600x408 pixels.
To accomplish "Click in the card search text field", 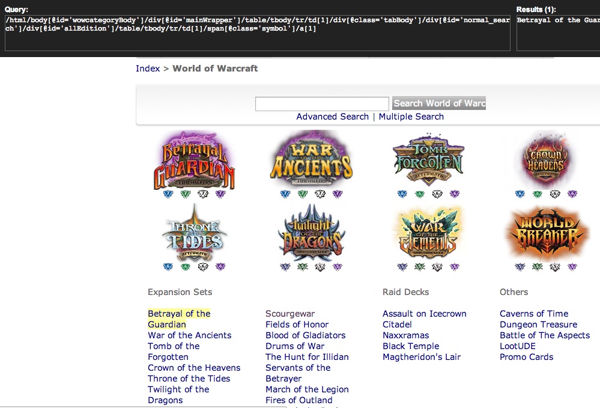I will click(x=322, y=104).
